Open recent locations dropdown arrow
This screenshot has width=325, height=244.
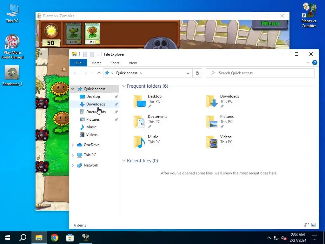point(92,73)
